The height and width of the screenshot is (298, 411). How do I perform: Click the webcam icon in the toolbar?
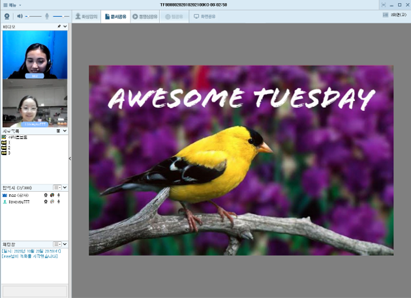[x=7, y=16]
